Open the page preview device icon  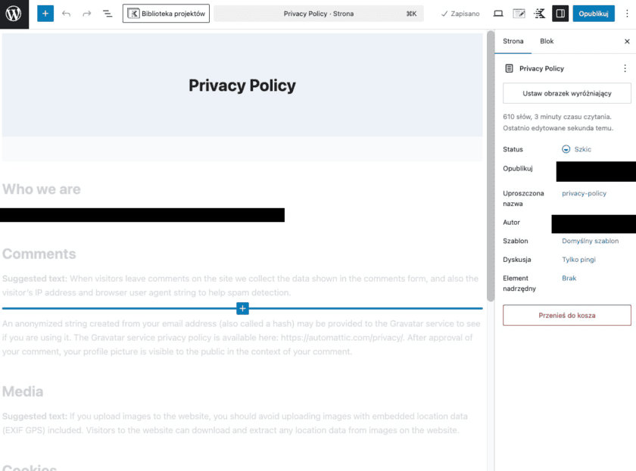(x=498, y=14)
